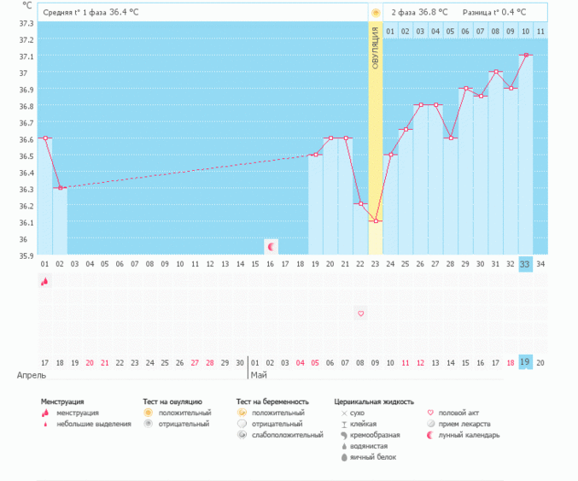
Task: Click the creamy cervical fluid legend icon
Action: (344, 435)
